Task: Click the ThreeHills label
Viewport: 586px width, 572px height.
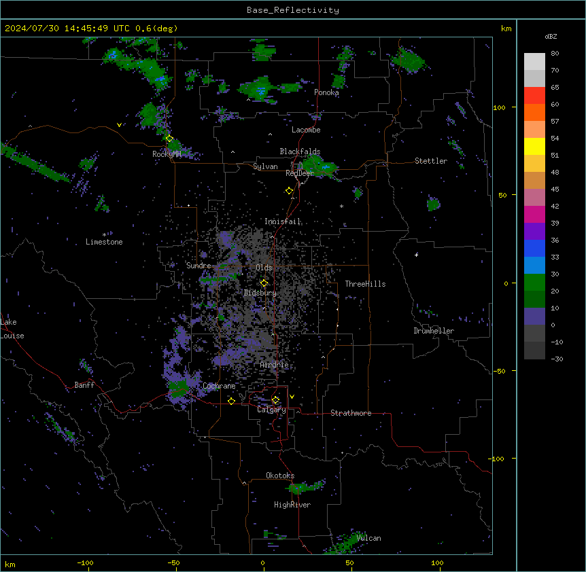Action: point(366,284)
